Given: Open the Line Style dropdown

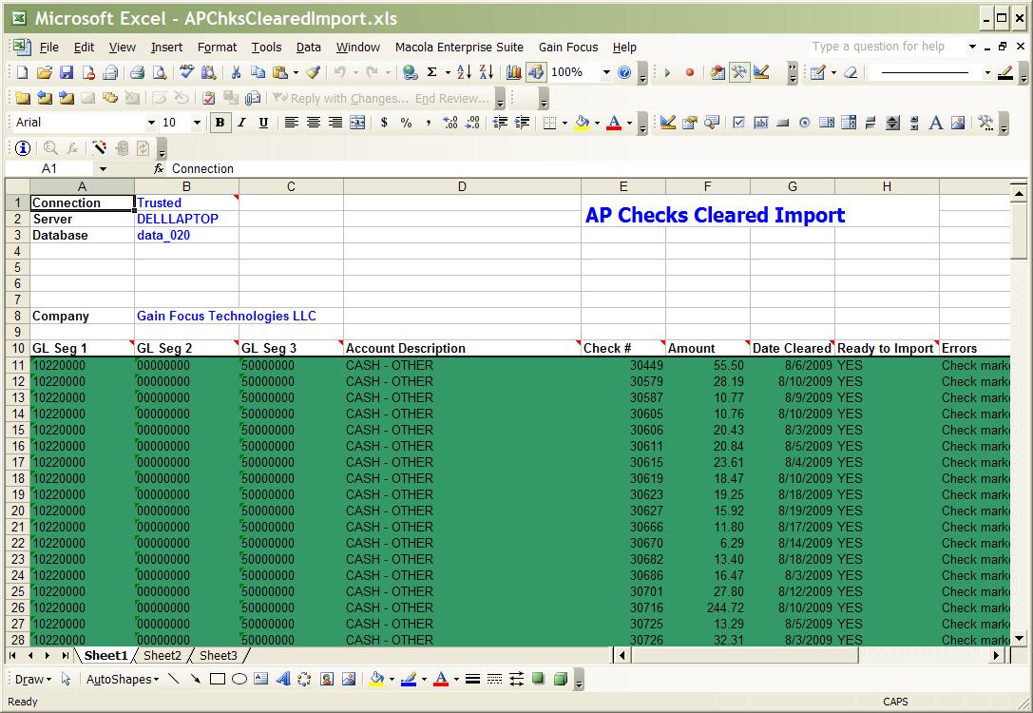Looking at the screenshot, I should click(x=986, y=72).
